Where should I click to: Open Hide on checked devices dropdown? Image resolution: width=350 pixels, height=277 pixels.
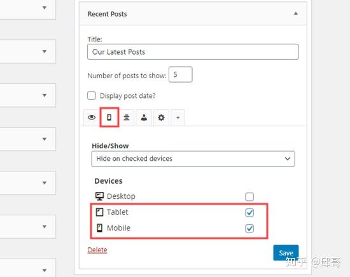(x=193, y=159)
